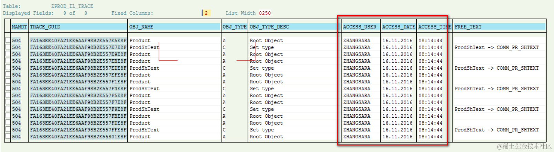Select GUID cell FA163EE40FA21EE6AAF98B2E557F5E8F
The height and width of the screenshot is (152, 554).
[78, 95]
